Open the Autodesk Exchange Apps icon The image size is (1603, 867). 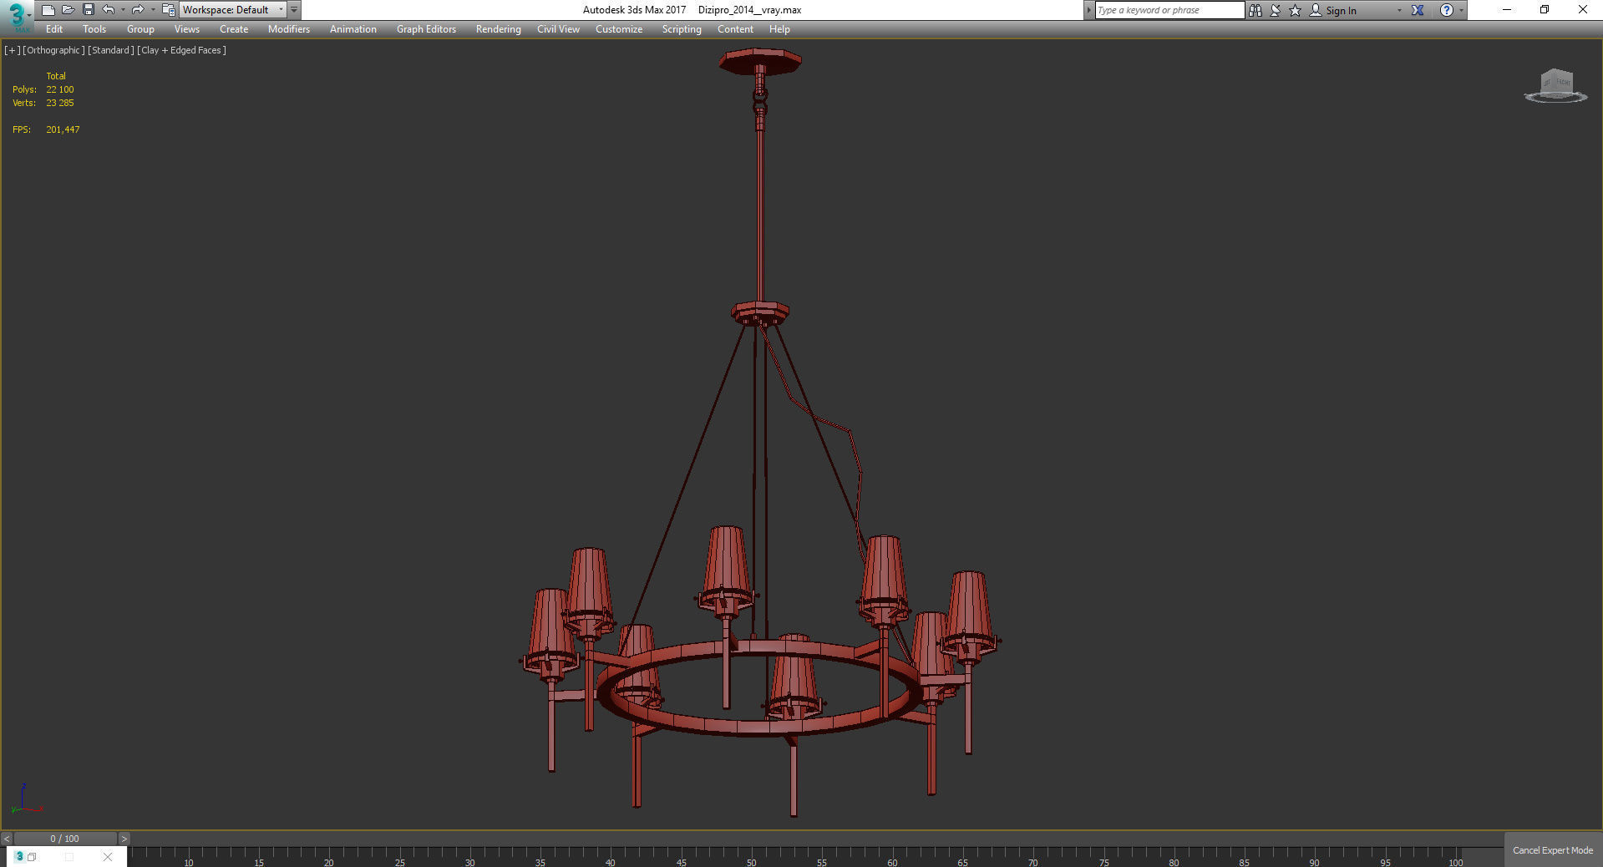point(1418,10)
